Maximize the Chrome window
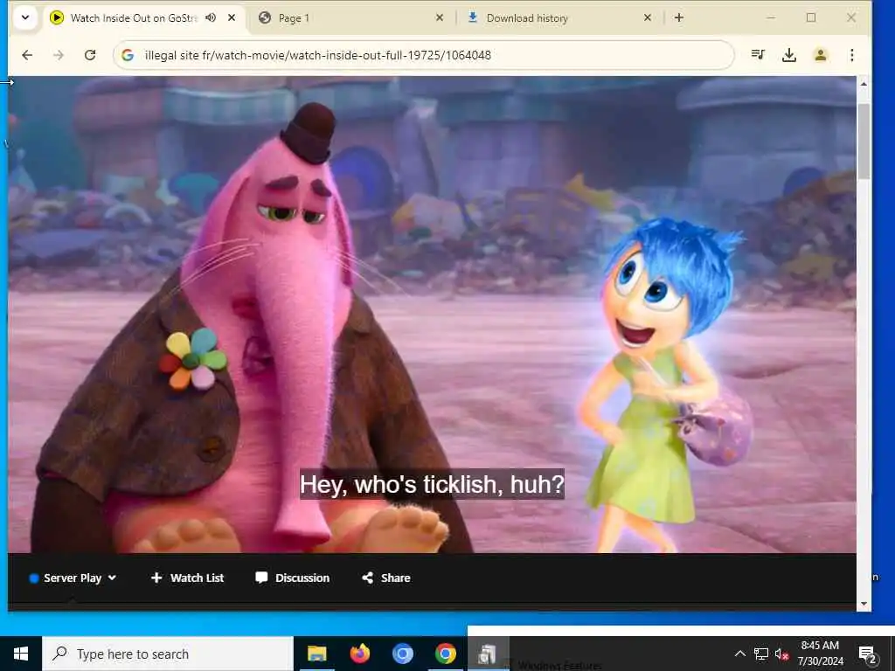Viewport: 895px width, 671px height. pyautogui.click(x=811, y=17)
